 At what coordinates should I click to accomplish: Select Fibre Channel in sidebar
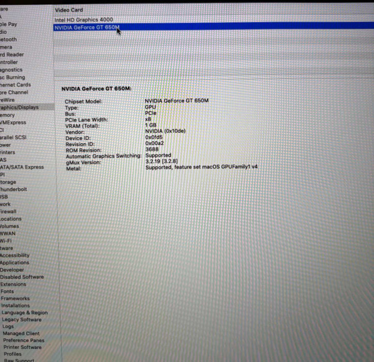[14, 92]
